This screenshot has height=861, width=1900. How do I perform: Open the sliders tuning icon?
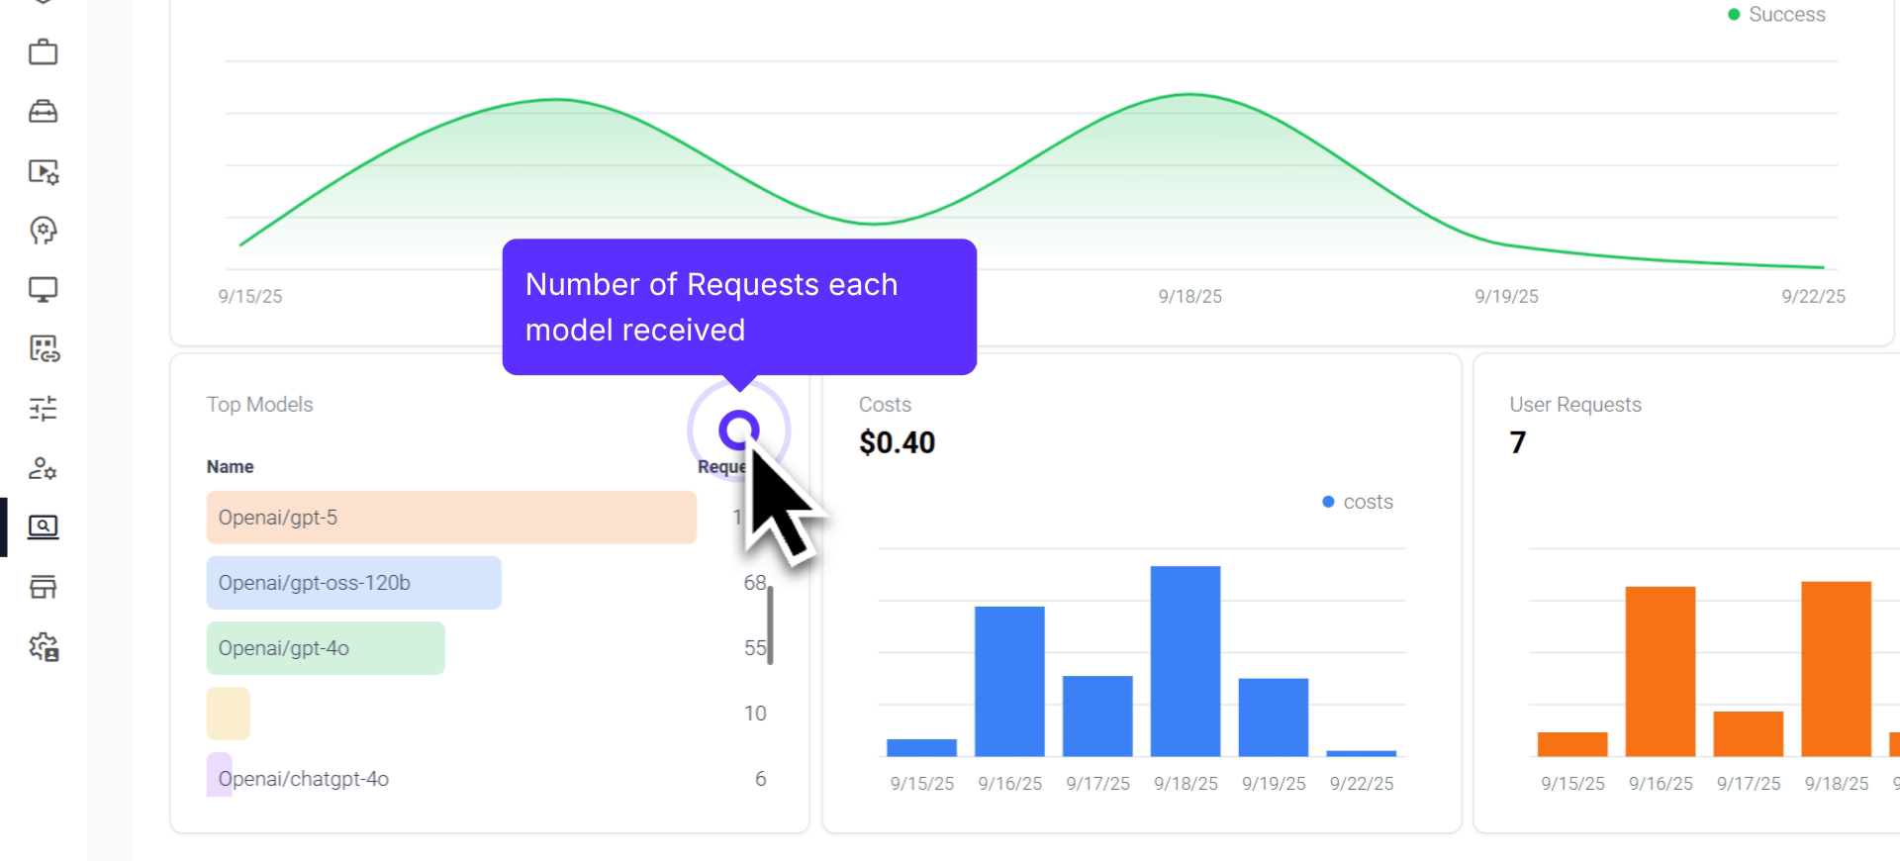tap(43, 408)
